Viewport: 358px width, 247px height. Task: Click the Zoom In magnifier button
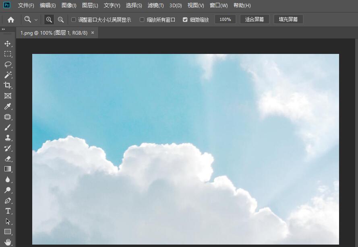tap(49, 20)
